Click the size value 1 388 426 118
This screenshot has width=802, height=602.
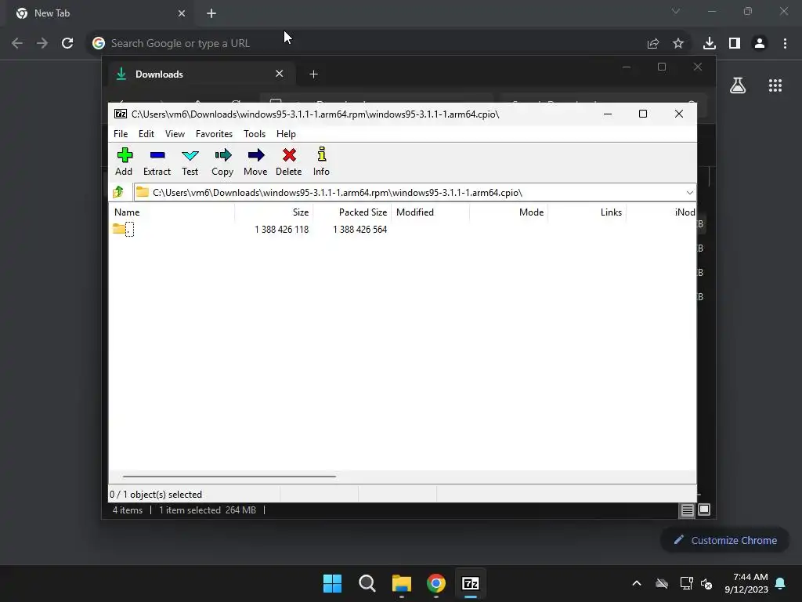(282, 230)
